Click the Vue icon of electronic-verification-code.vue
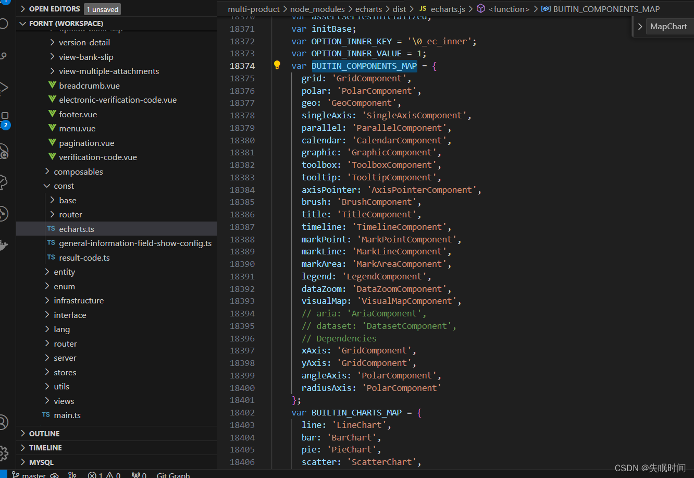 [52, 100]
